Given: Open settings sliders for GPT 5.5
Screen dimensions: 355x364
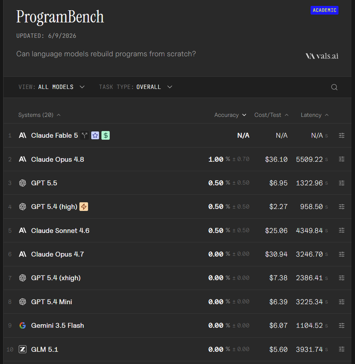Looking at the screenshot, I should pyautogui.click(x=342, y=183).
